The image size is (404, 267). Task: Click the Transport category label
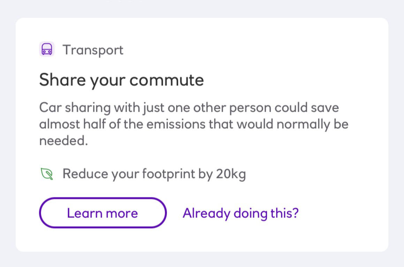pos(93,50)
